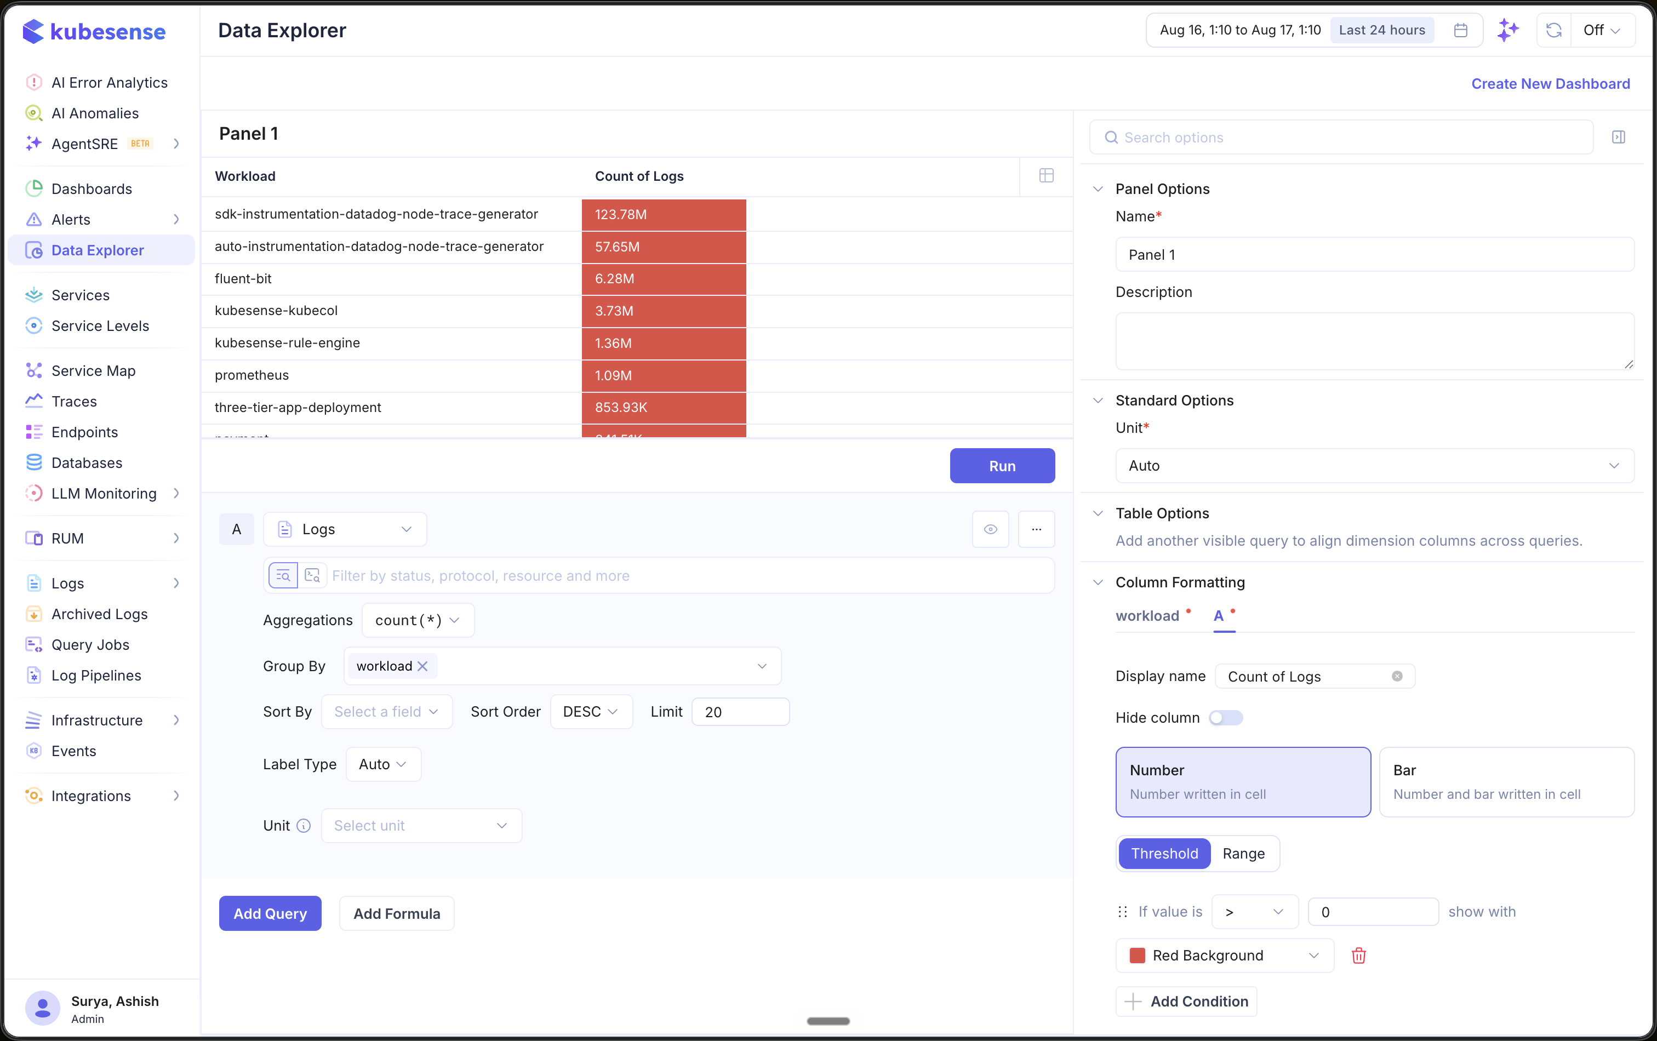Clear the Count of Logs display name
Image resolution: width=1657 pixels, height=1041 pixels.
tap(1397, 676)
